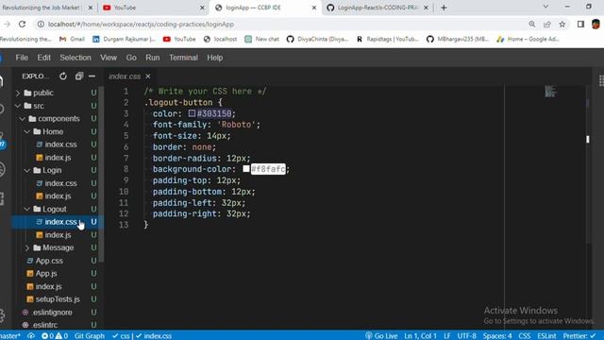The image size is (604, 340).
Task: Open Gmail bookmark
Action: 72,39
